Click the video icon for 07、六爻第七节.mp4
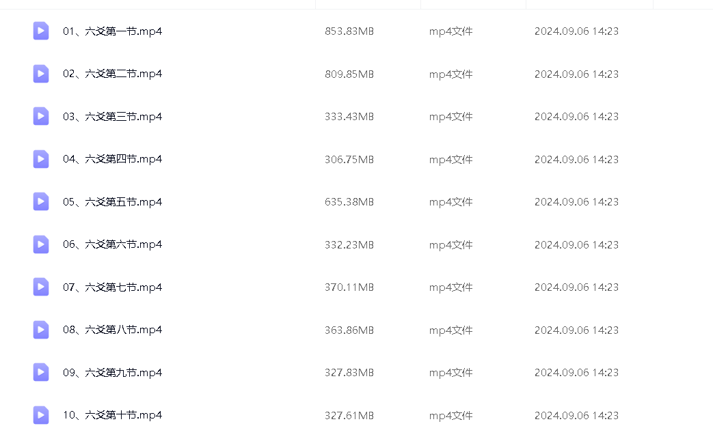This screenshot has width=713, height=439. pyautogui.click(x=41, y=287)
